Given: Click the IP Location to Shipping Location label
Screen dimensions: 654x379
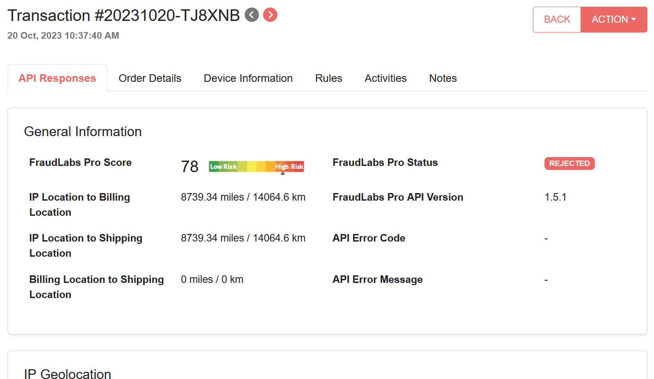Looking at the screenshot, I should coord(86,246).
